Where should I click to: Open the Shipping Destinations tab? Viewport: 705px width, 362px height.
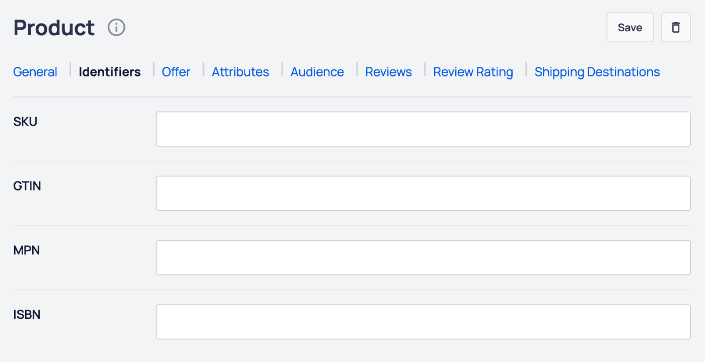click(x=596, y=72)
